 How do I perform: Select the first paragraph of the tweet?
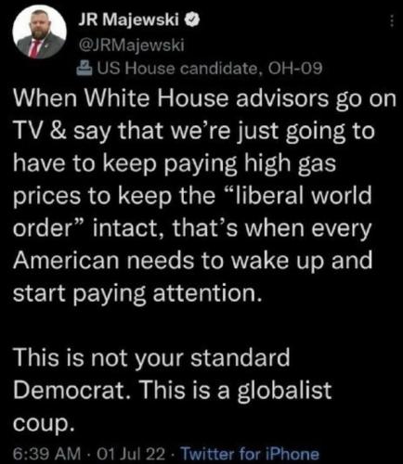204,196
